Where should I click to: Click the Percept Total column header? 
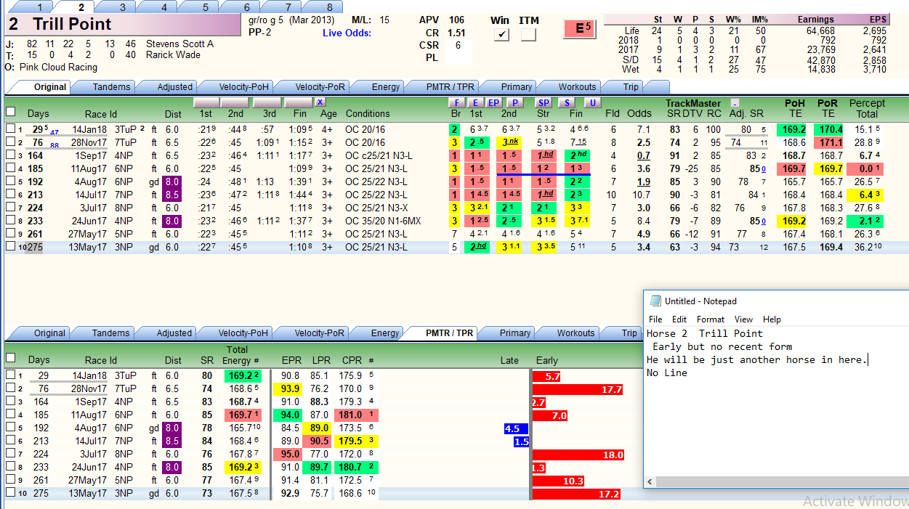click(x=867, y=108)
